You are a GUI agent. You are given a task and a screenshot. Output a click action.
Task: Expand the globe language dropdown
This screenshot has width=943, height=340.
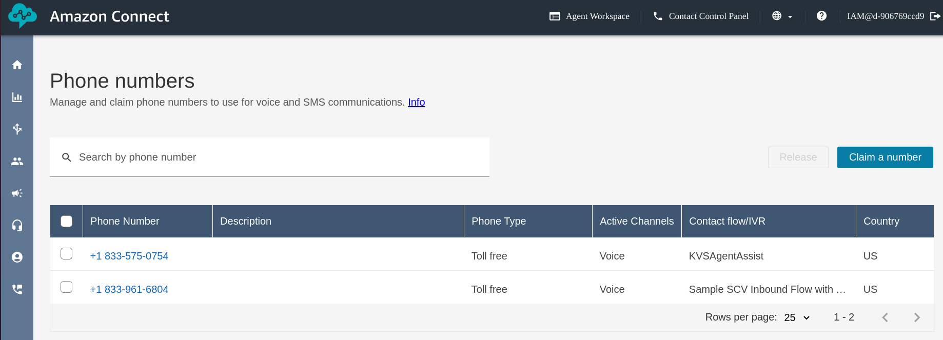[x=782, y=16]
